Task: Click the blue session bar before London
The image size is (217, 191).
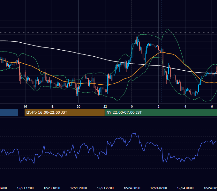Action: tap(9, 112)
